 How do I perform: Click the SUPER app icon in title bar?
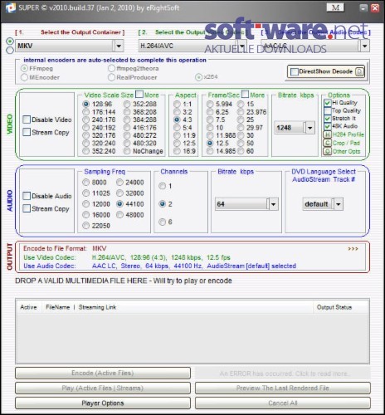pos(11,7)
